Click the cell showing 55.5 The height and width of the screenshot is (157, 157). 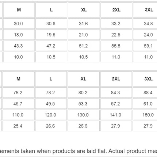[116, 46]
